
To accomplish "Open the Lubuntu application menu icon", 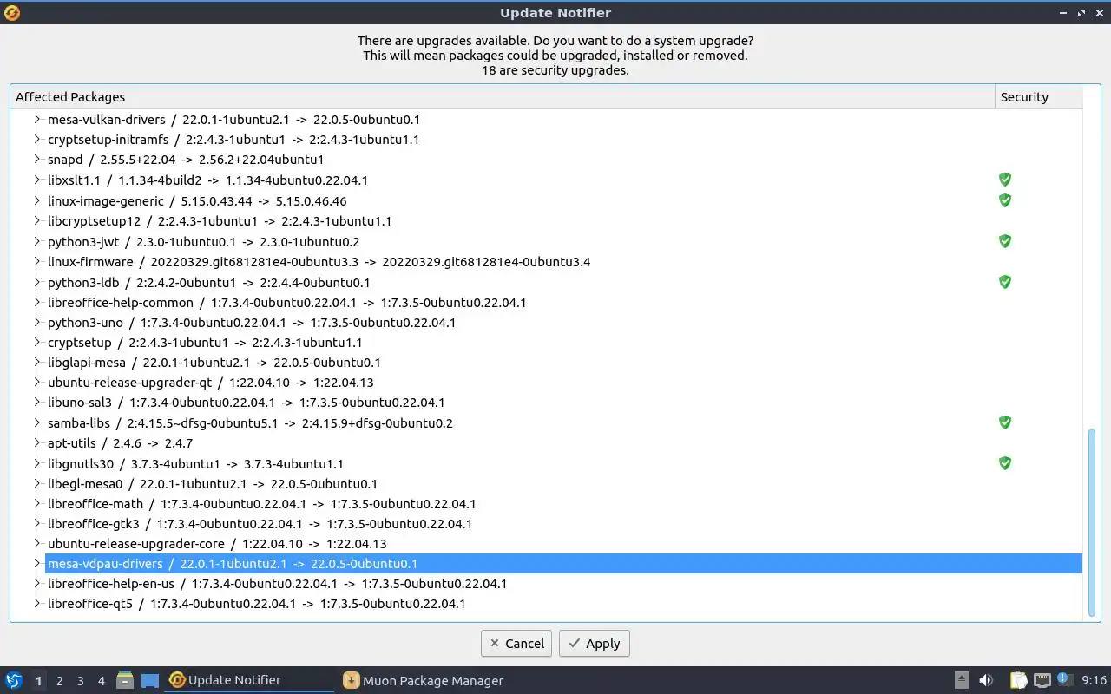I will (x=13, y=680).
